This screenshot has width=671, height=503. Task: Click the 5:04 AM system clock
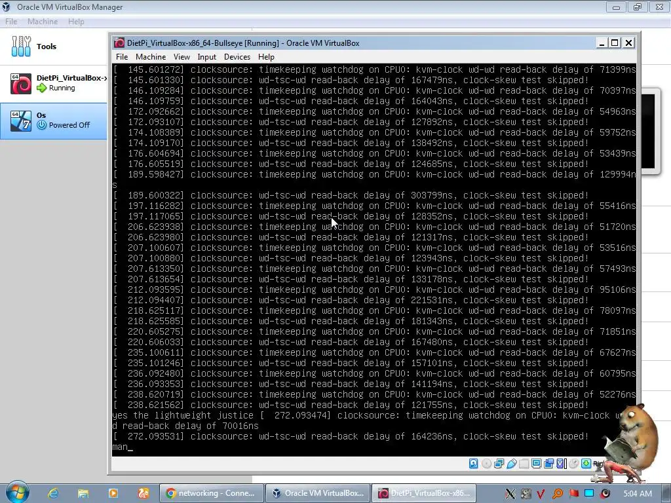click(638, 494)
